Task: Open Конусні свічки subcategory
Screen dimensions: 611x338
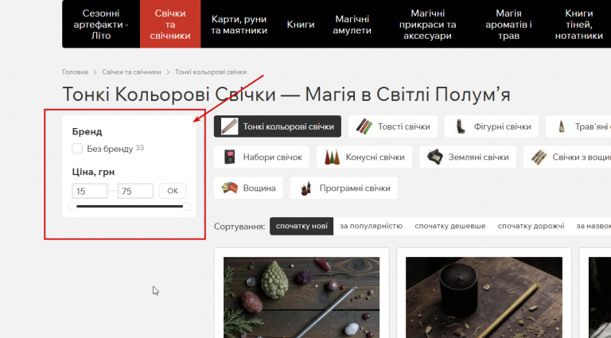Action: pyautogui.click(x=364, y=157)
